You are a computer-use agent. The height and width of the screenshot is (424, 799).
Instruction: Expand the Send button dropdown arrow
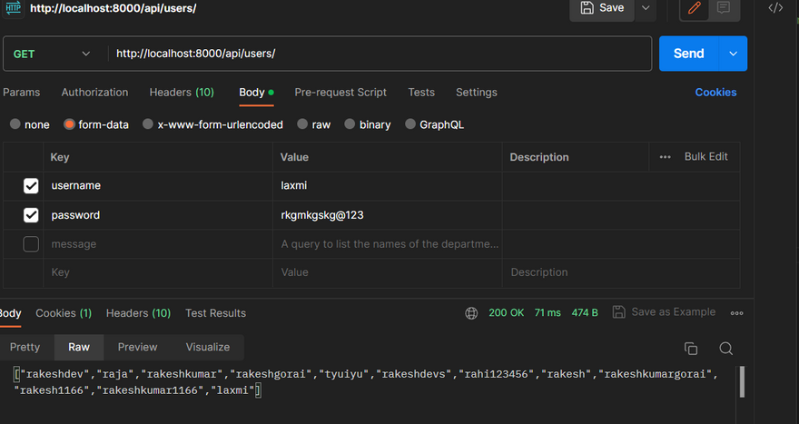click(x=733, y=54)
